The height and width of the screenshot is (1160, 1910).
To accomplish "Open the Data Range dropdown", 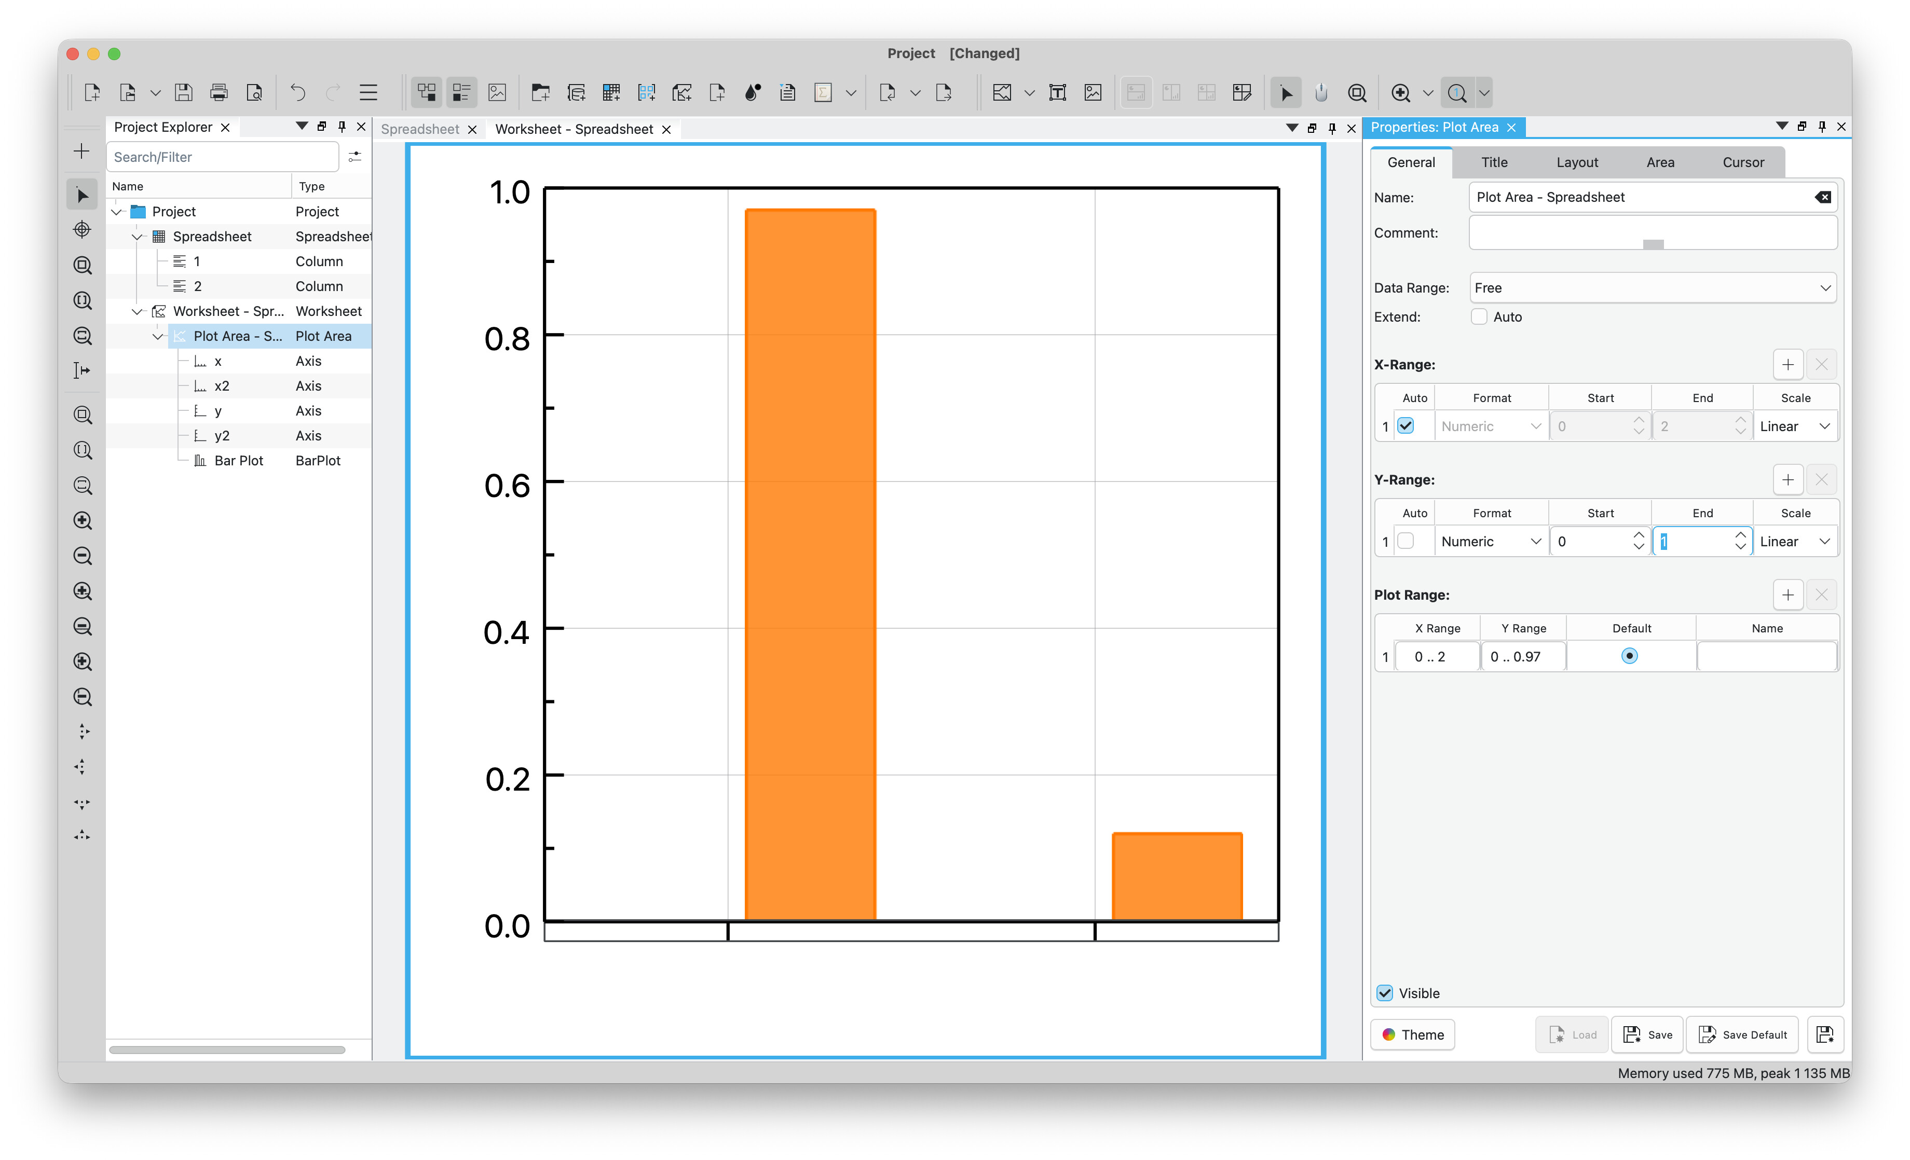I will click(1652, 287).
